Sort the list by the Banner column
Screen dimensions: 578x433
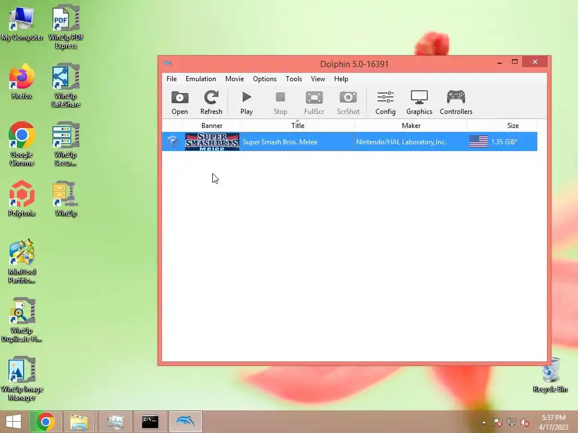click(x=212, y=126)
